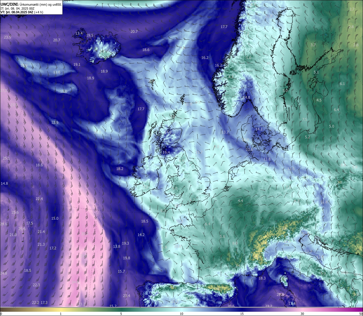Click the 19.3 value label
Screen dimensions: 363x316
pos(125,243)
